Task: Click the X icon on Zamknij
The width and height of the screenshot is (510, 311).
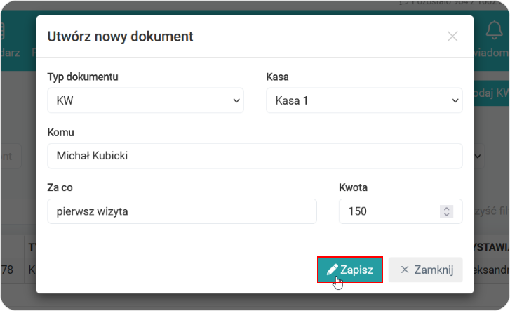Action: (x=405, y=270)
